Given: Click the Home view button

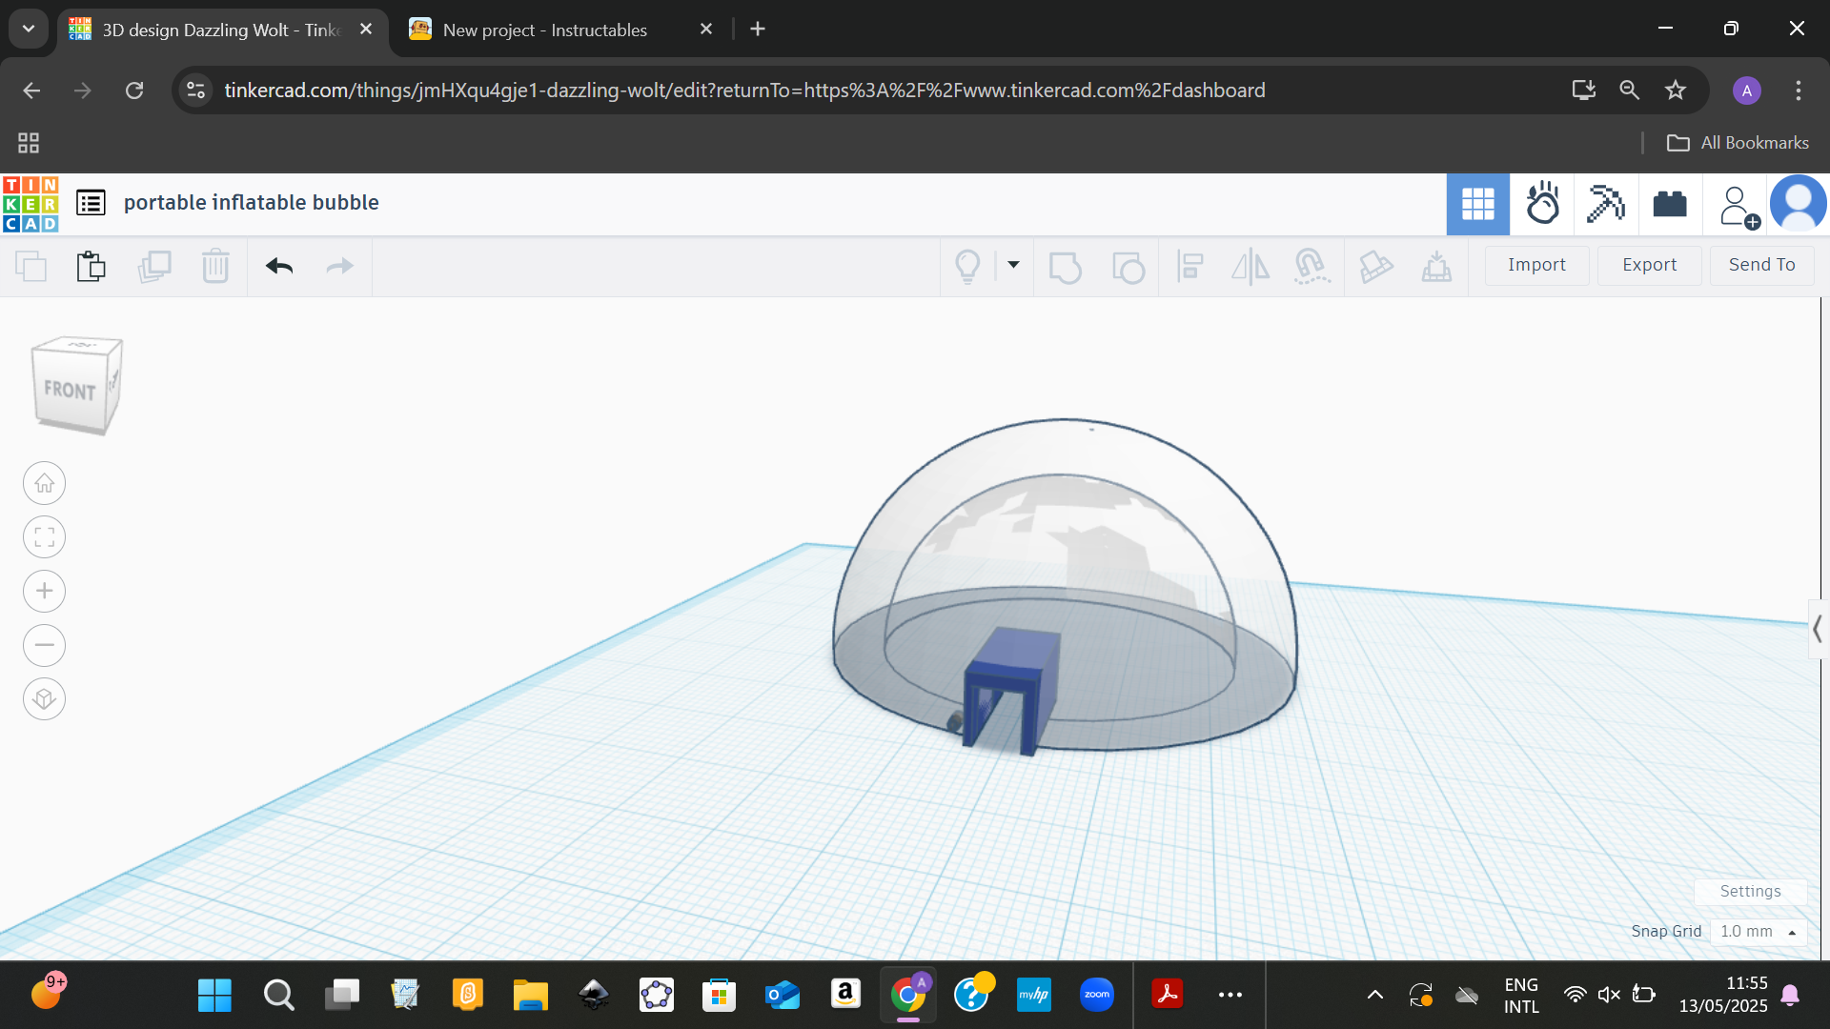Looking at the screenshot, I should pyautogui.click(x=44, y=483).
